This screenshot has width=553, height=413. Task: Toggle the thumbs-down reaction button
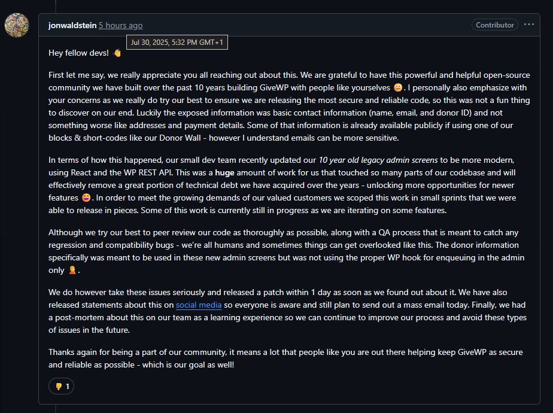[x=61, y=386]
